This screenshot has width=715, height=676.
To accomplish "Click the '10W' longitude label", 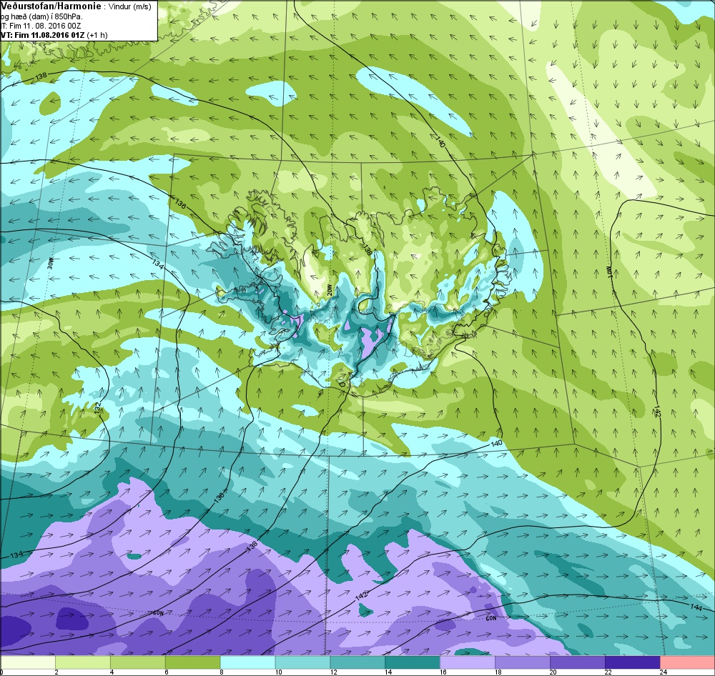I will [x=608, y=271].
